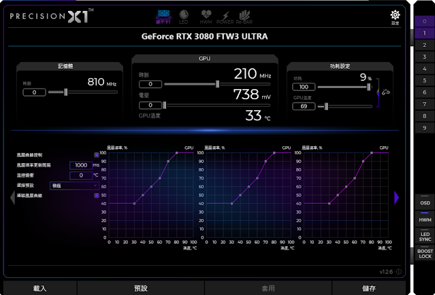Image resolution: width=435 pixels, height=295 pixels.
Task: Click the v1.2.6 version text
Action: tap(386, 272)
